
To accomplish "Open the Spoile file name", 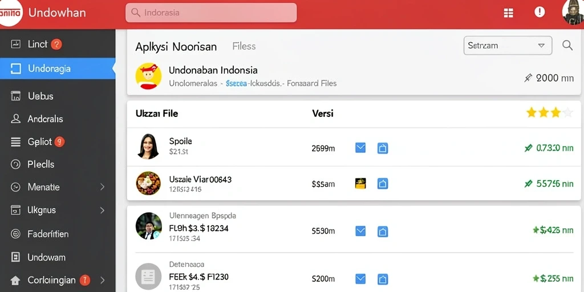I will pos(181,141).
